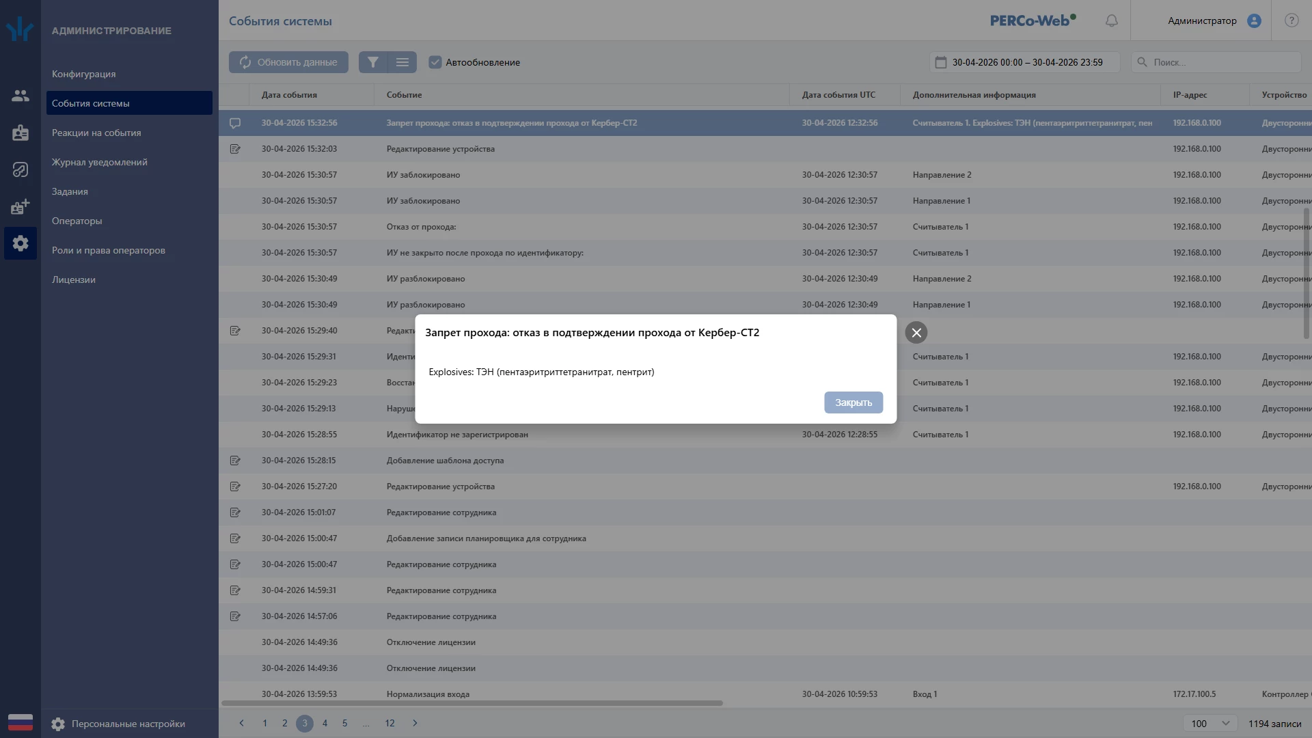Click edit icon of 15:01:07 event row

click(x=235, y=512)
